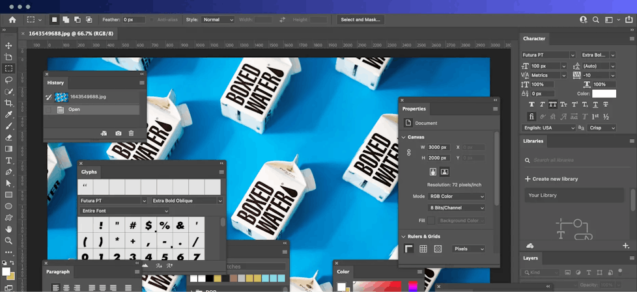Toggle landscape canvas orientation button
637x292 pixels.
[444, 172]
